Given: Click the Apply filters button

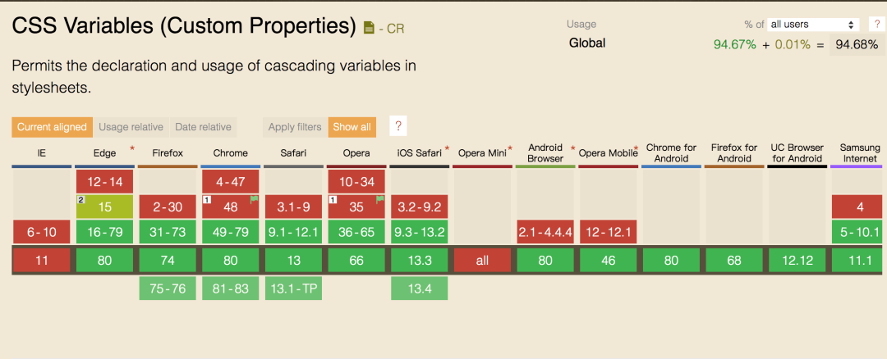Looking at the screenshot, I should [295, 127].
